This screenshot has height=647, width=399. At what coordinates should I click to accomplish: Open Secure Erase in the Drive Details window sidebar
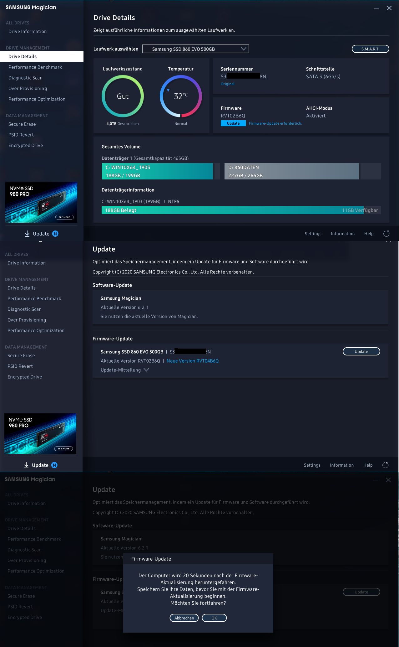point(22,124)
